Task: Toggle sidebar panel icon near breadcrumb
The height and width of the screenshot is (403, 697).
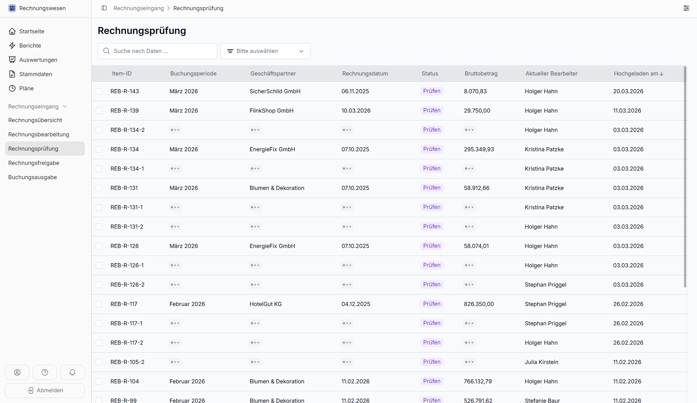Action: (104, 8)
